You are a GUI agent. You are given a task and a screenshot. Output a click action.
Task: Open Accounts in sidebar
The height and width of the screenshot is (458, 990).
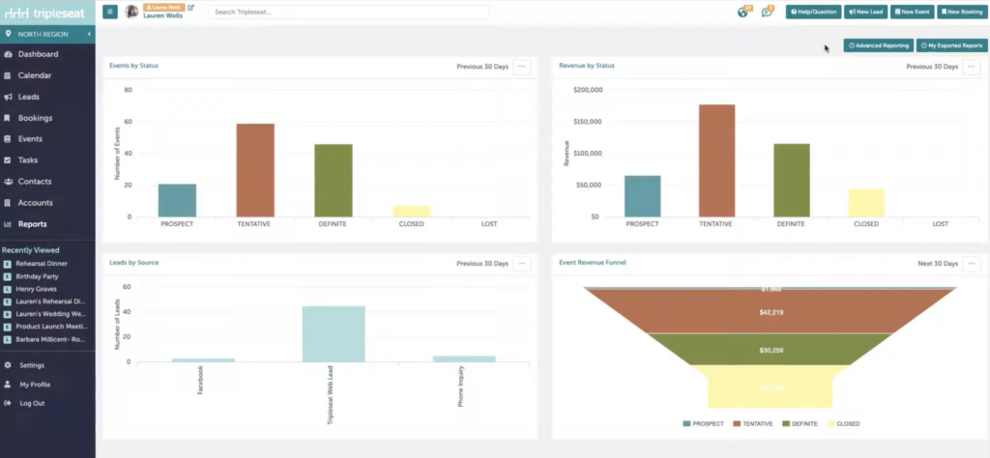pos(36,203)
